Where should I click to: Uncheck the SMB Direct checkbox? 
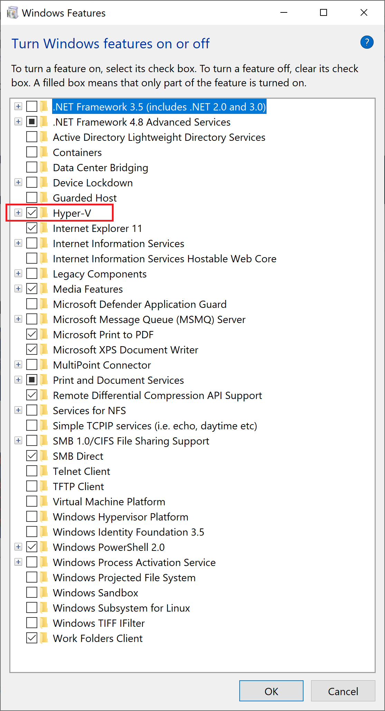pos(32,456)
